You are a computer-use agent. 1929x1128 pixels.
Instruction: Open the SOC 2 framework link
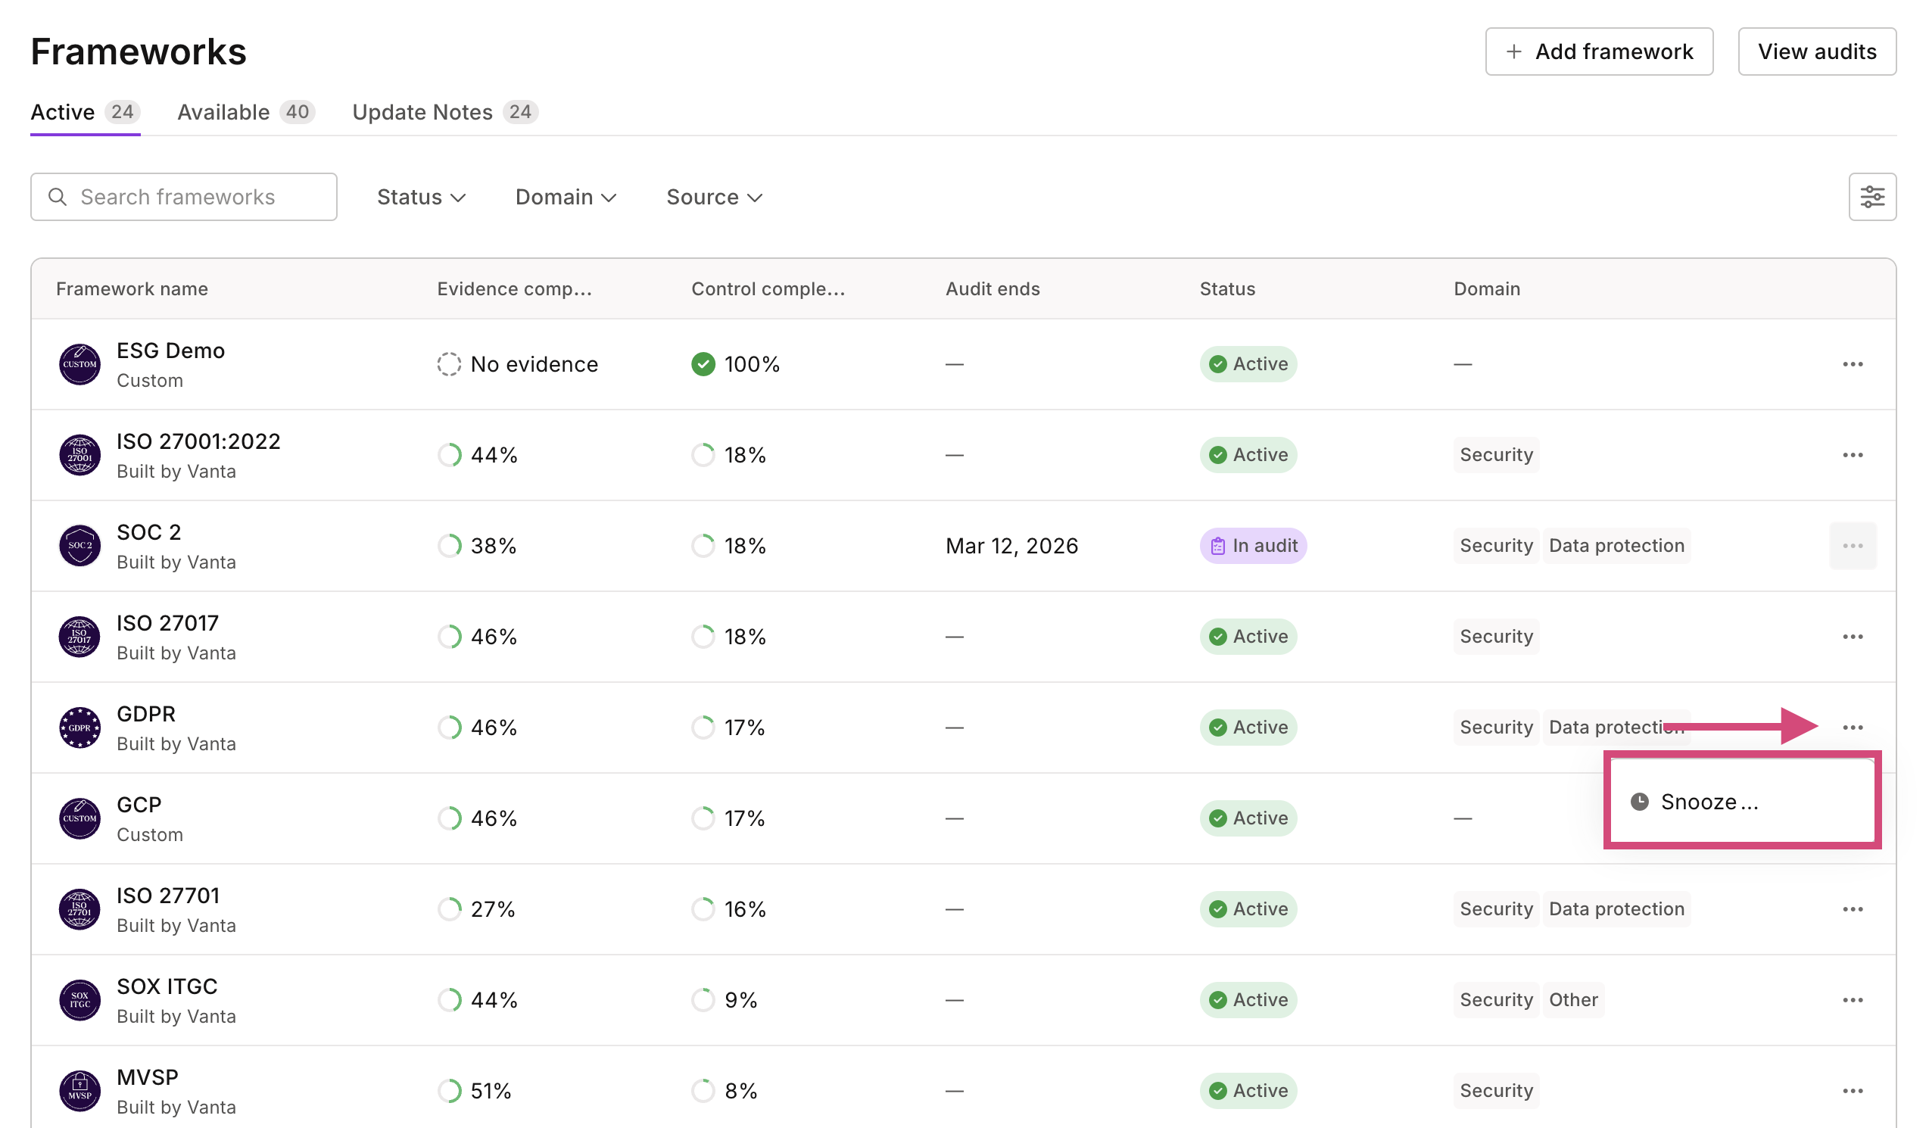point(148,532)
